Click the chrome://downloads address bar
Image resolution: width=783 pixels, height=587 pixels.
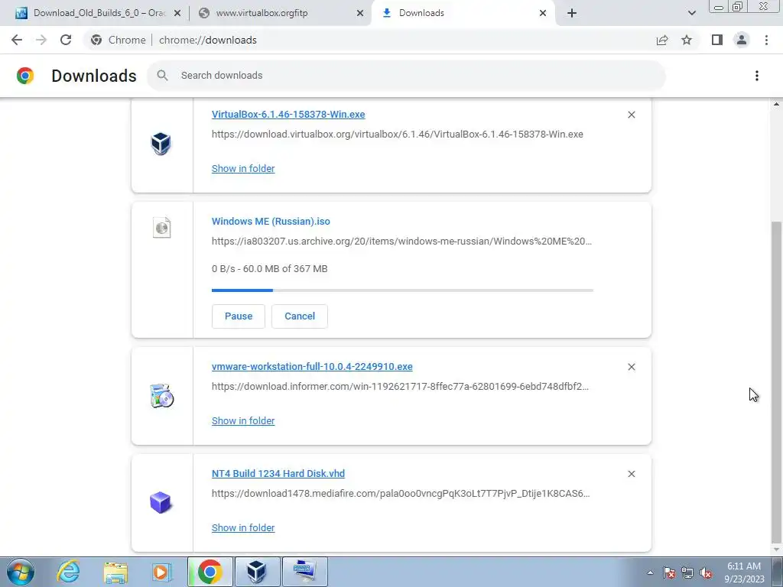point(369,40)
